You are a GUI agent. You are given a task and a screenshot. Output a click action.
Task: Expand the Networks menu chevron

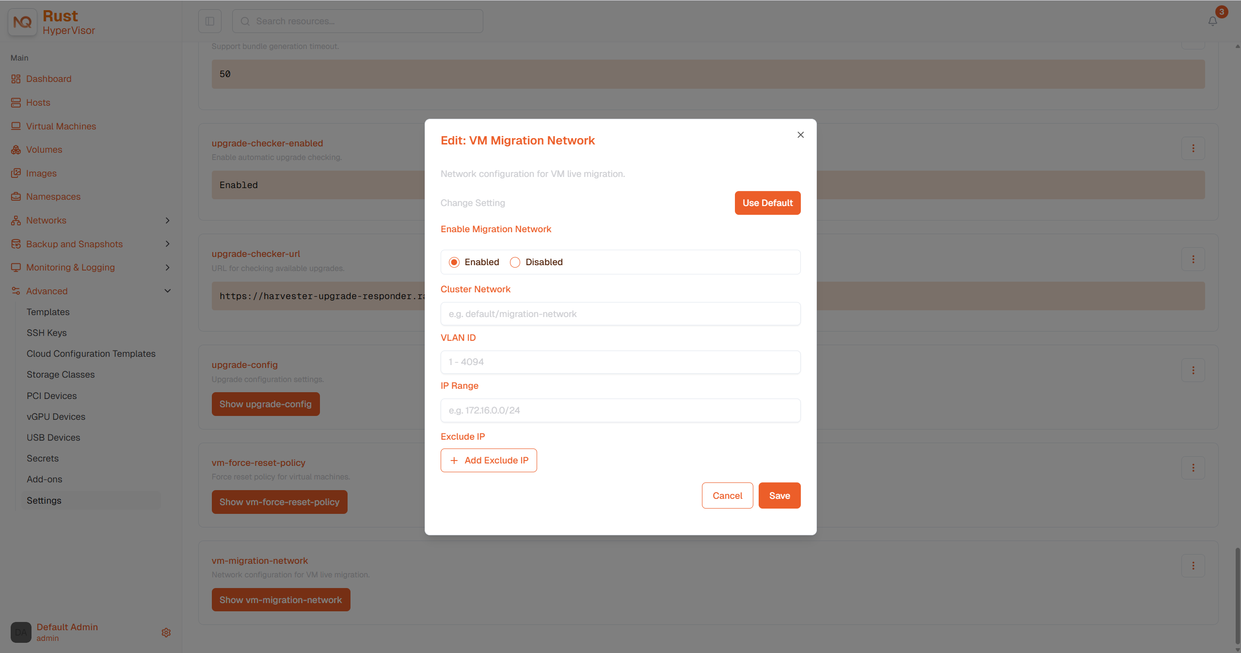(x=168, y=221)
